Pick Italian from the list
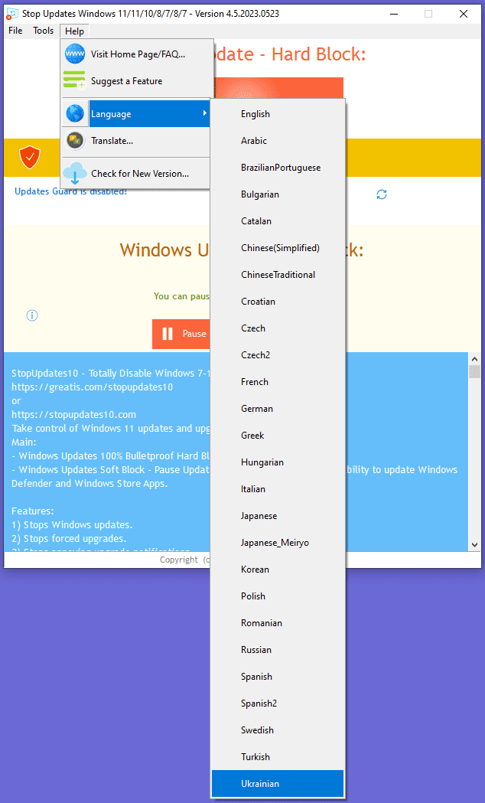 (x=278, y=489)
